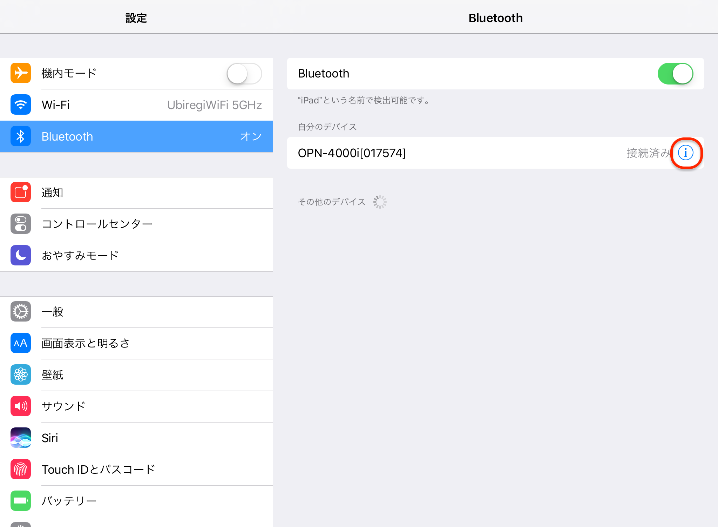This screenshot has height=527, width=718.
Task: Open コントロールセンター settings
Action: coord(136,224)
